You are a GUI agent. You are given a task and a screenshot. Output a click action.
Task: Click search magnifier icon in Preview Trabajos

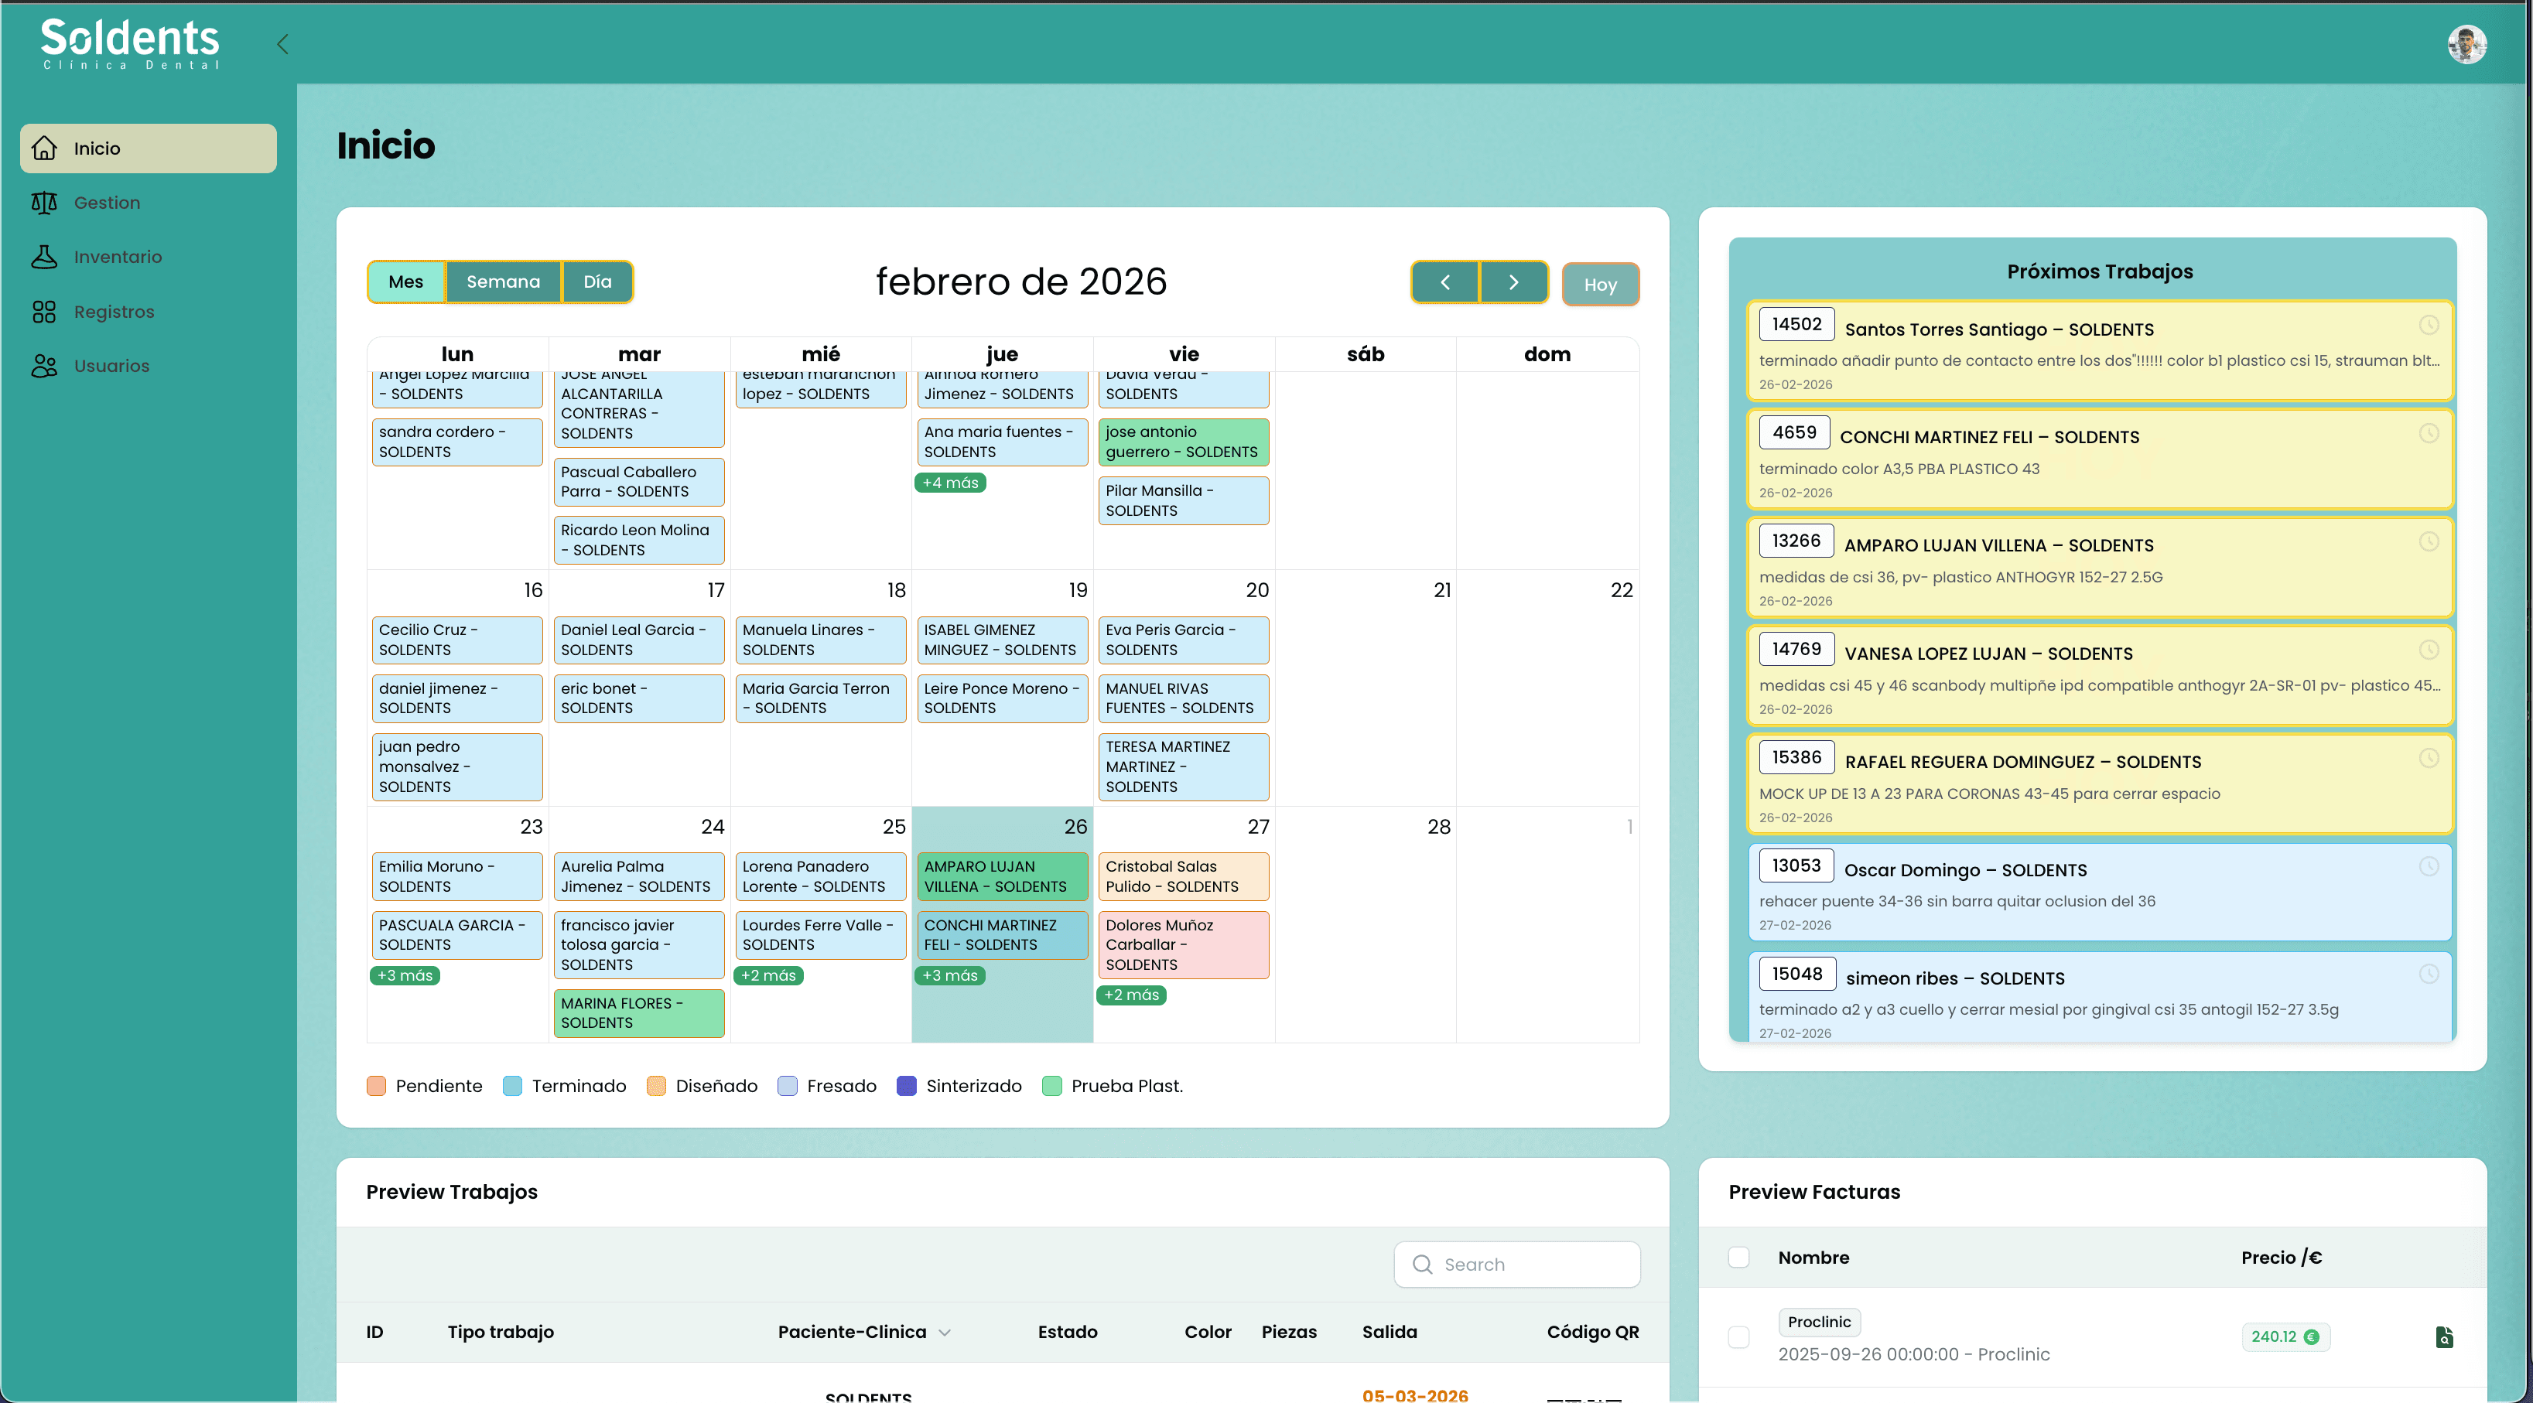pyautogui.click(x=1422, y=1265)
